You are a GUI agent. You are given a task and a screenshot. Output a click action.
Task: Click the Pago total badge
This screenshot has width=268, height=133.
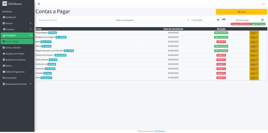pyautogui.click(x=258, y=24)
